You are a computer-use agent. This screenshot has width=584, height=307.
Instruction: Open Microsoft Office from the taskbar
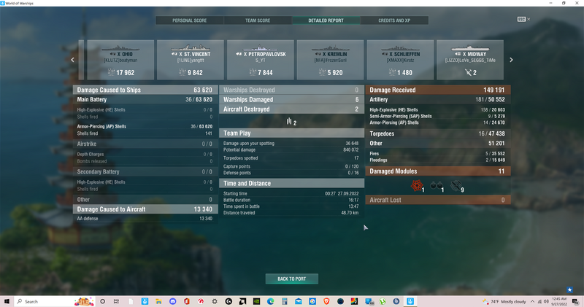[187, 301]
